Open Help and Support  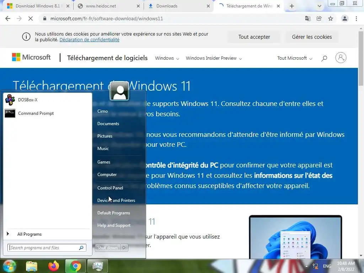(114, 225)
